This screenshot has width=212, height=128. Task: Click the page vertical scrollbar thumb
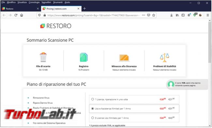[210, 42]
